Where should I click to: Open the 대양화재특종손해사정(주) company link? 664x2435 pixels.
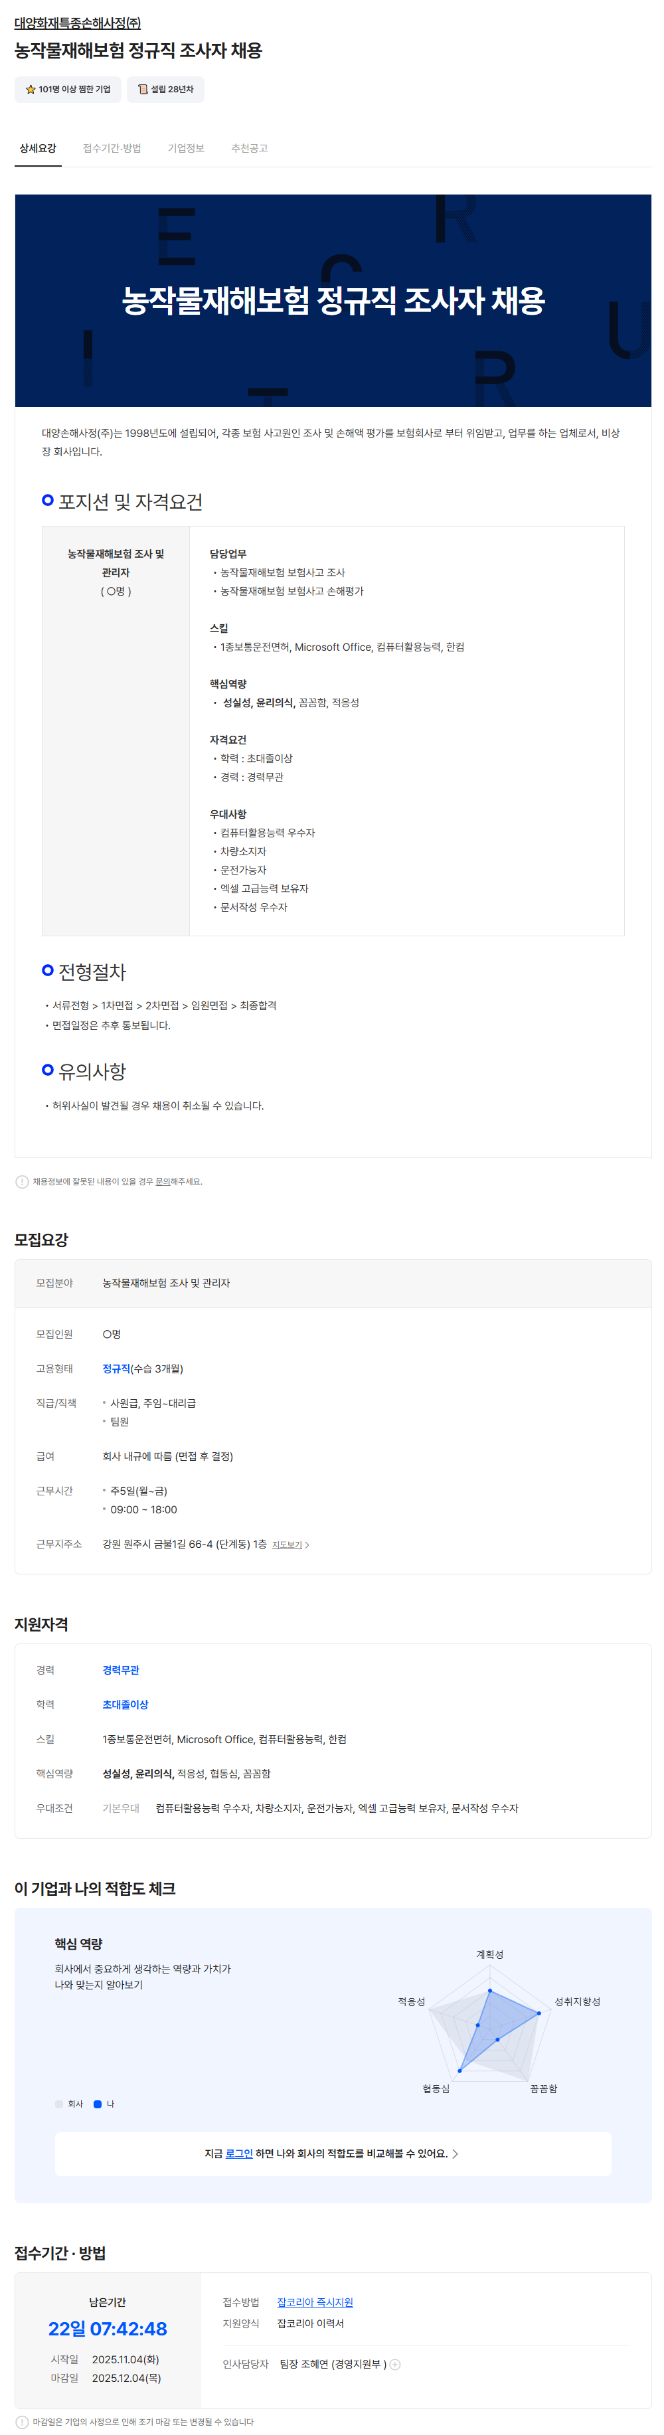tap(78, 24)
